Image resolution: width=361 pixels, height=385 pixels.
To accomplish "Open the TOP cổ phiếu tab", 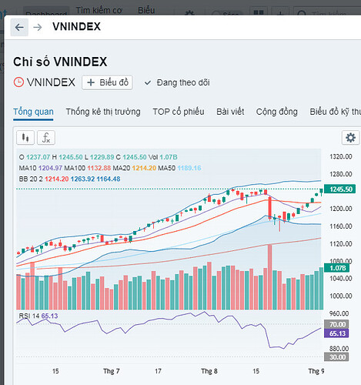I will click(x=179, y=112).
